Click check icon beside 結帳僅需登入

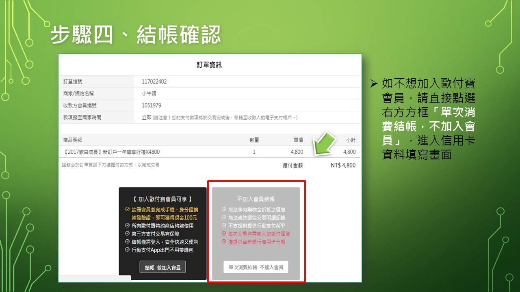(127, 242)
